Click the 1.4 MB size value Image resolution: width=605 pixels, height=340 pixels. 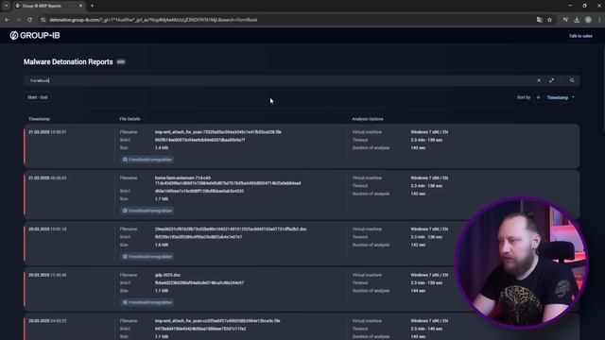click(162, 148)
